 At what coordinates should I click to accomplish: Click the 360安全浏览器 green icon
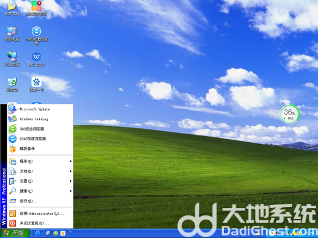tap(12, 129)
